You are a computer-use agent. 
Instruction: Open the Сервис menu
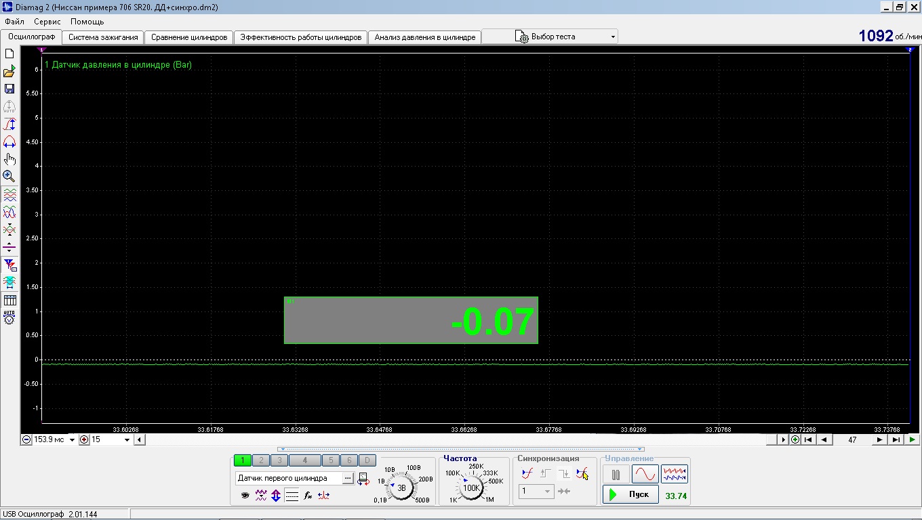(x=47, y=22)
